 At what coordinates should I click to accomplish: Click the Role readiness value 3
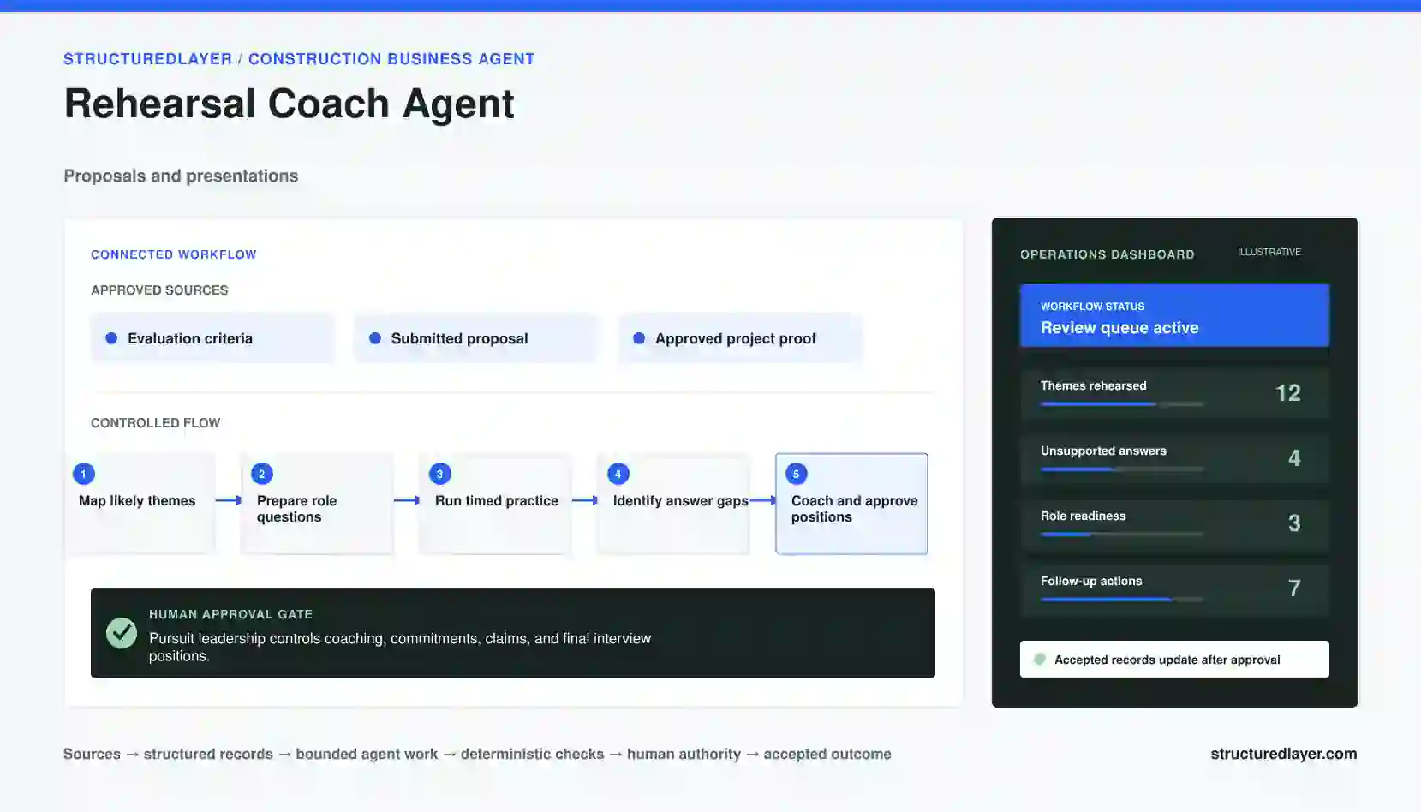(x=1294, y=523)
